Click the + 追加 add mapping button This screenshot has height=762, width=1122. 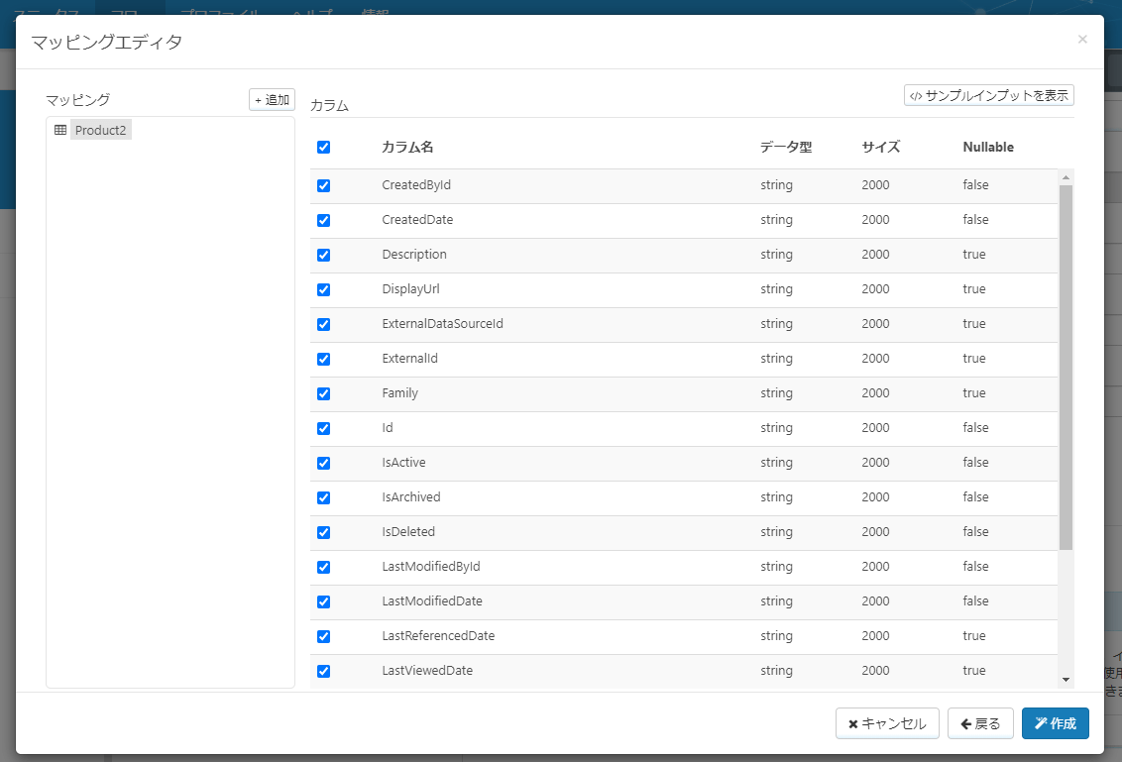(272, 99)
